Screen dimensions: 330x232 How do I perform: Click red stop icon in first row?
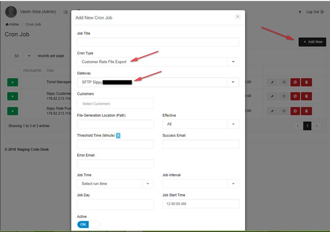(x=295, y=82)
